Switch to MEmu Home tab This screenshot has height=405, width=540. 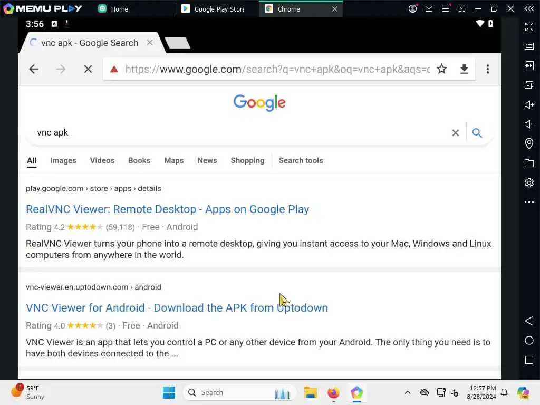[114, 9]
